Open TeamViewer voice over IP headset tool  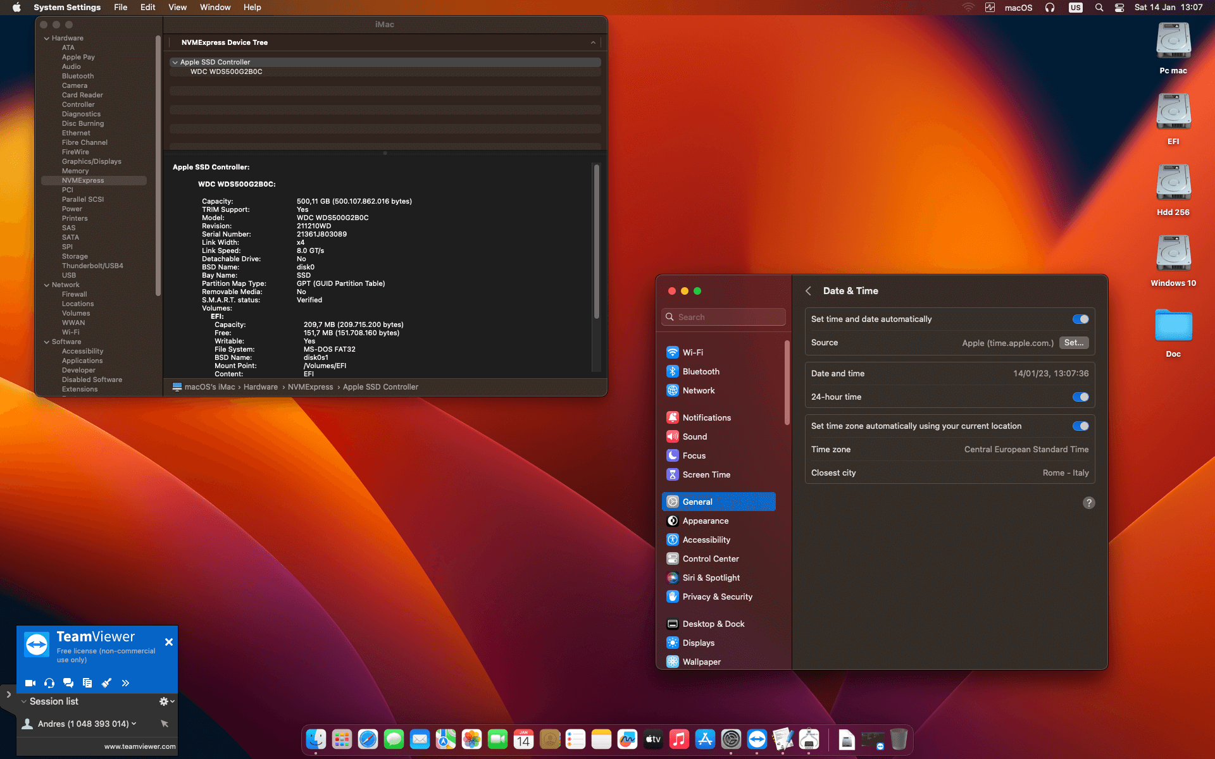tap(49, 683)
